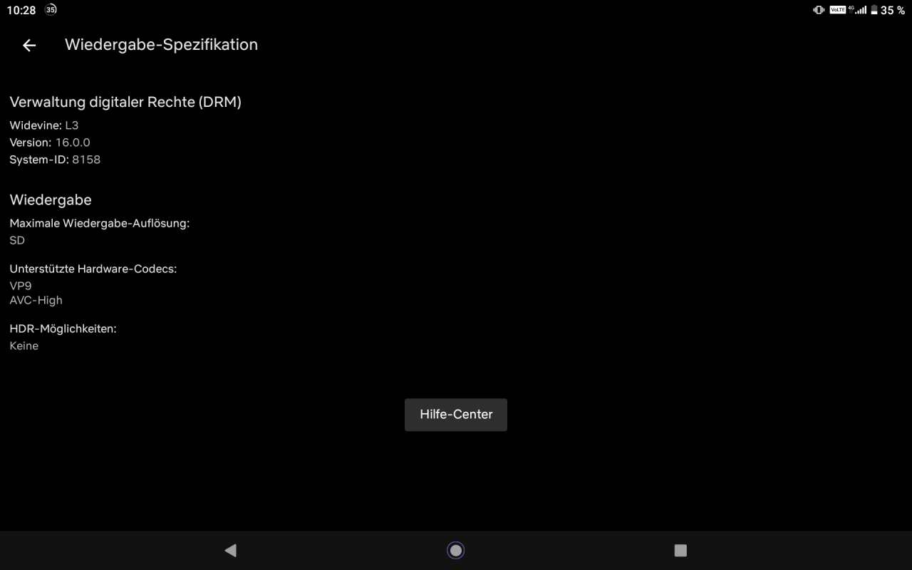
Task: Tap the circular 35 notification icon
Action: (x=51, y=10)
